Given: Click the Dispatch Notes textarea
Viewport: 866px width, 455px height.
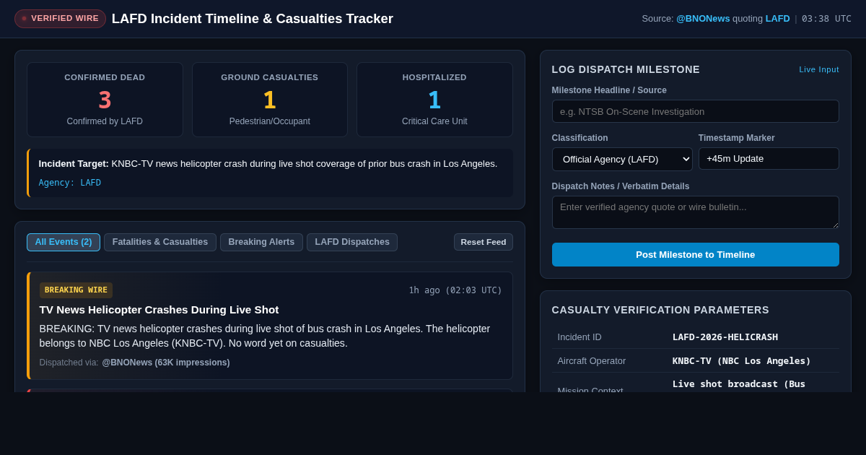Looking at the screenshot, I should click(695, 212).
